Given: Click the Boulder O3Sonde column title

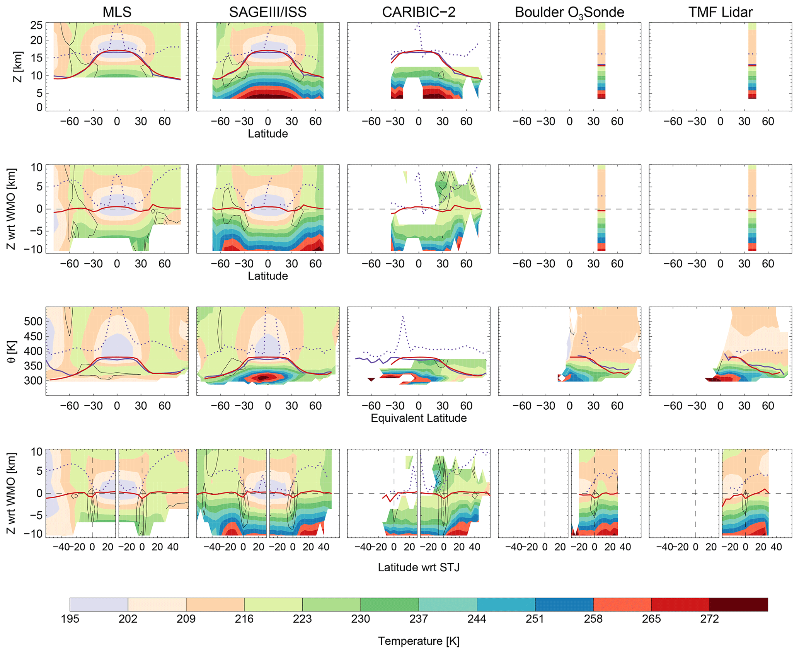Looking at the screenshot, I should point(569,12).
